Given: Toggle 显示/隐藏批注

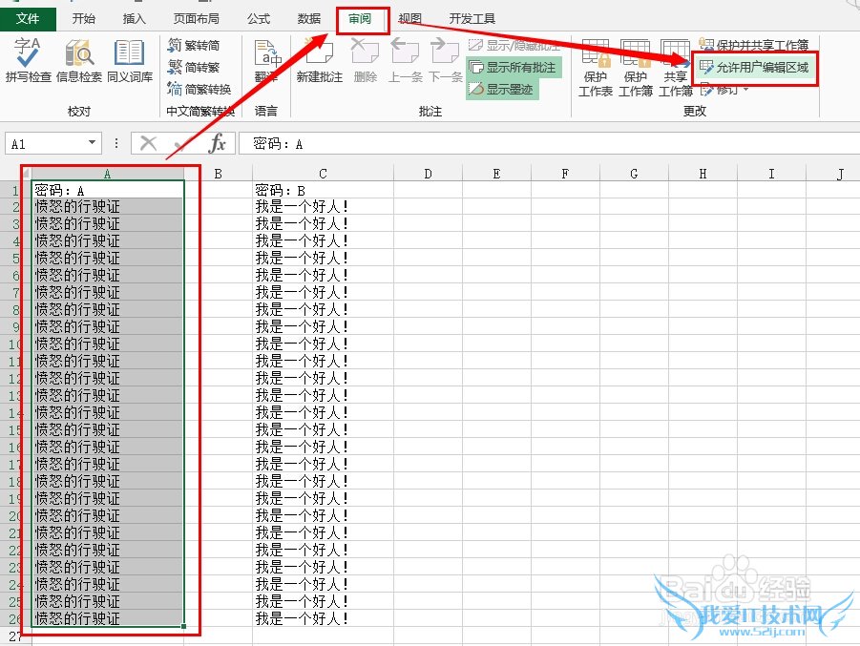Looking at the screenshot, I should [x=514, y=45].
